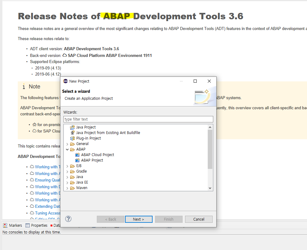Click the wizard list scrollbar thumb

point(210,149)
